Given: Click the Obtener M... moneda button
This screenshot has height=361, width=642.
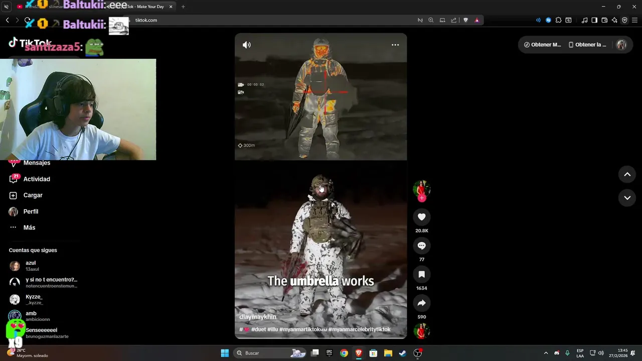Looking at the screenshot, I should [543, 45].
